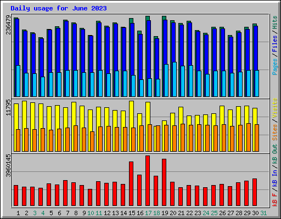
Task: Click day 28 on the x-axis
Action: point(239,213)
